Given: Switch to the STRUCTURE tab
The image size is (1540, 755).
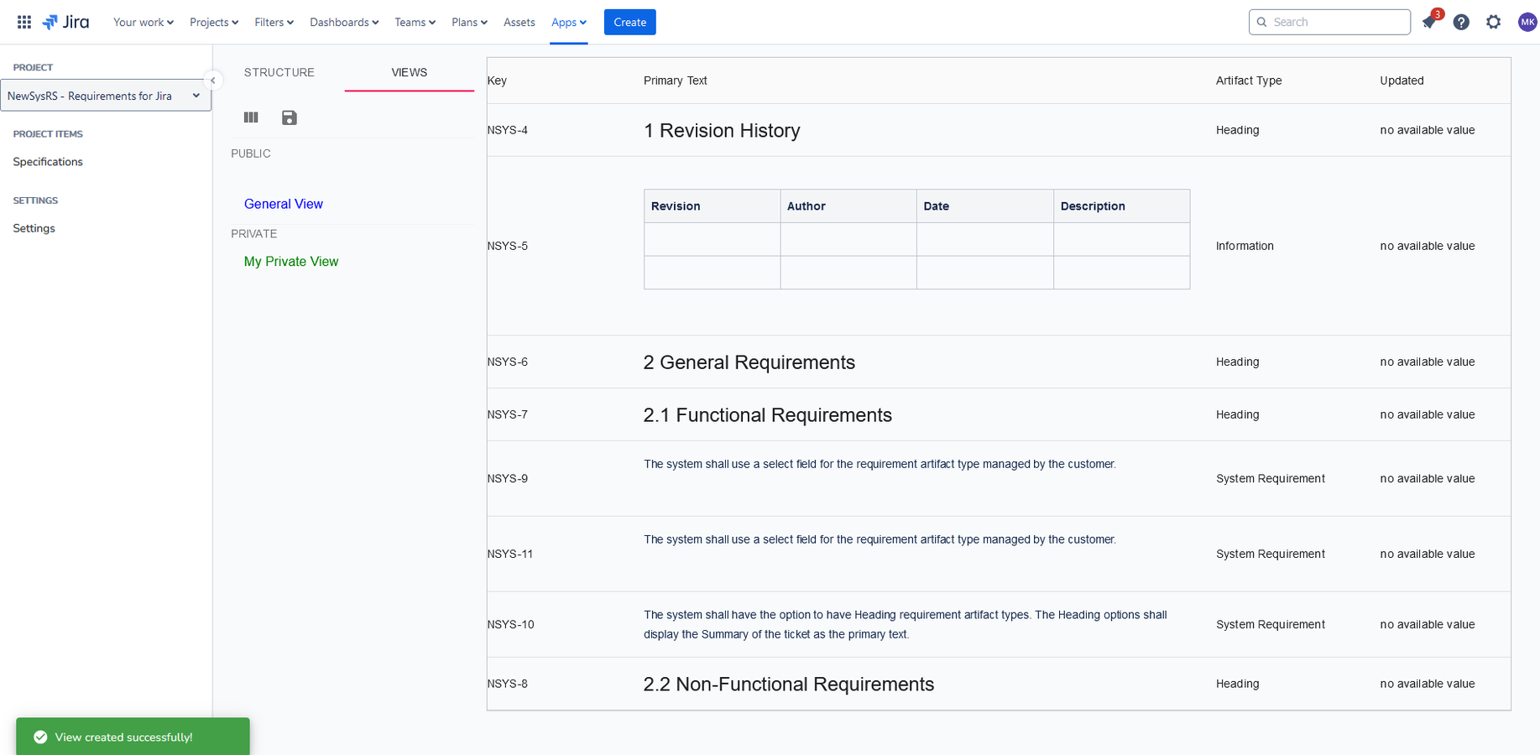Looking at the screenshot, I should point(279,72).
